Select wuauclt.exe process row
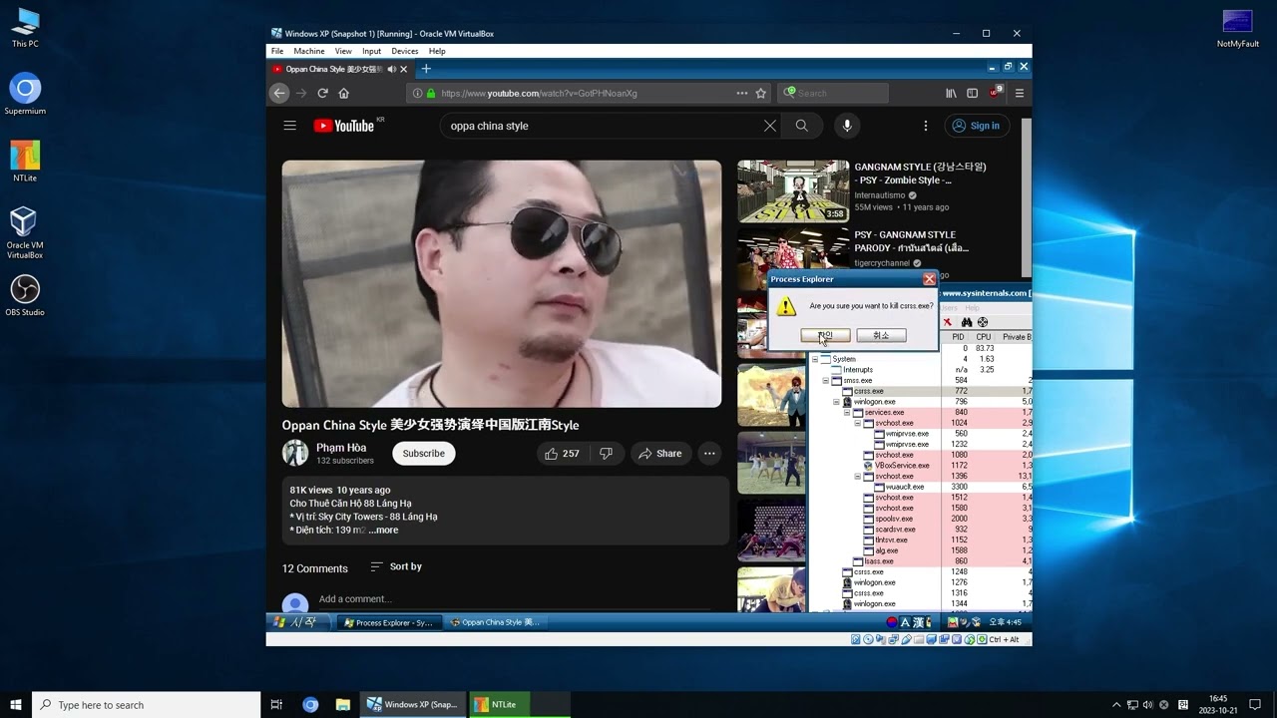The height and width of the screenshot is (718, 1277). pos(919,487)
